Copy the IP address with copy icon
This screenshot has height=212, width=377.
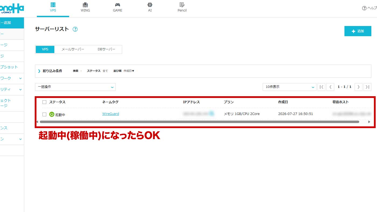(212, 114)
